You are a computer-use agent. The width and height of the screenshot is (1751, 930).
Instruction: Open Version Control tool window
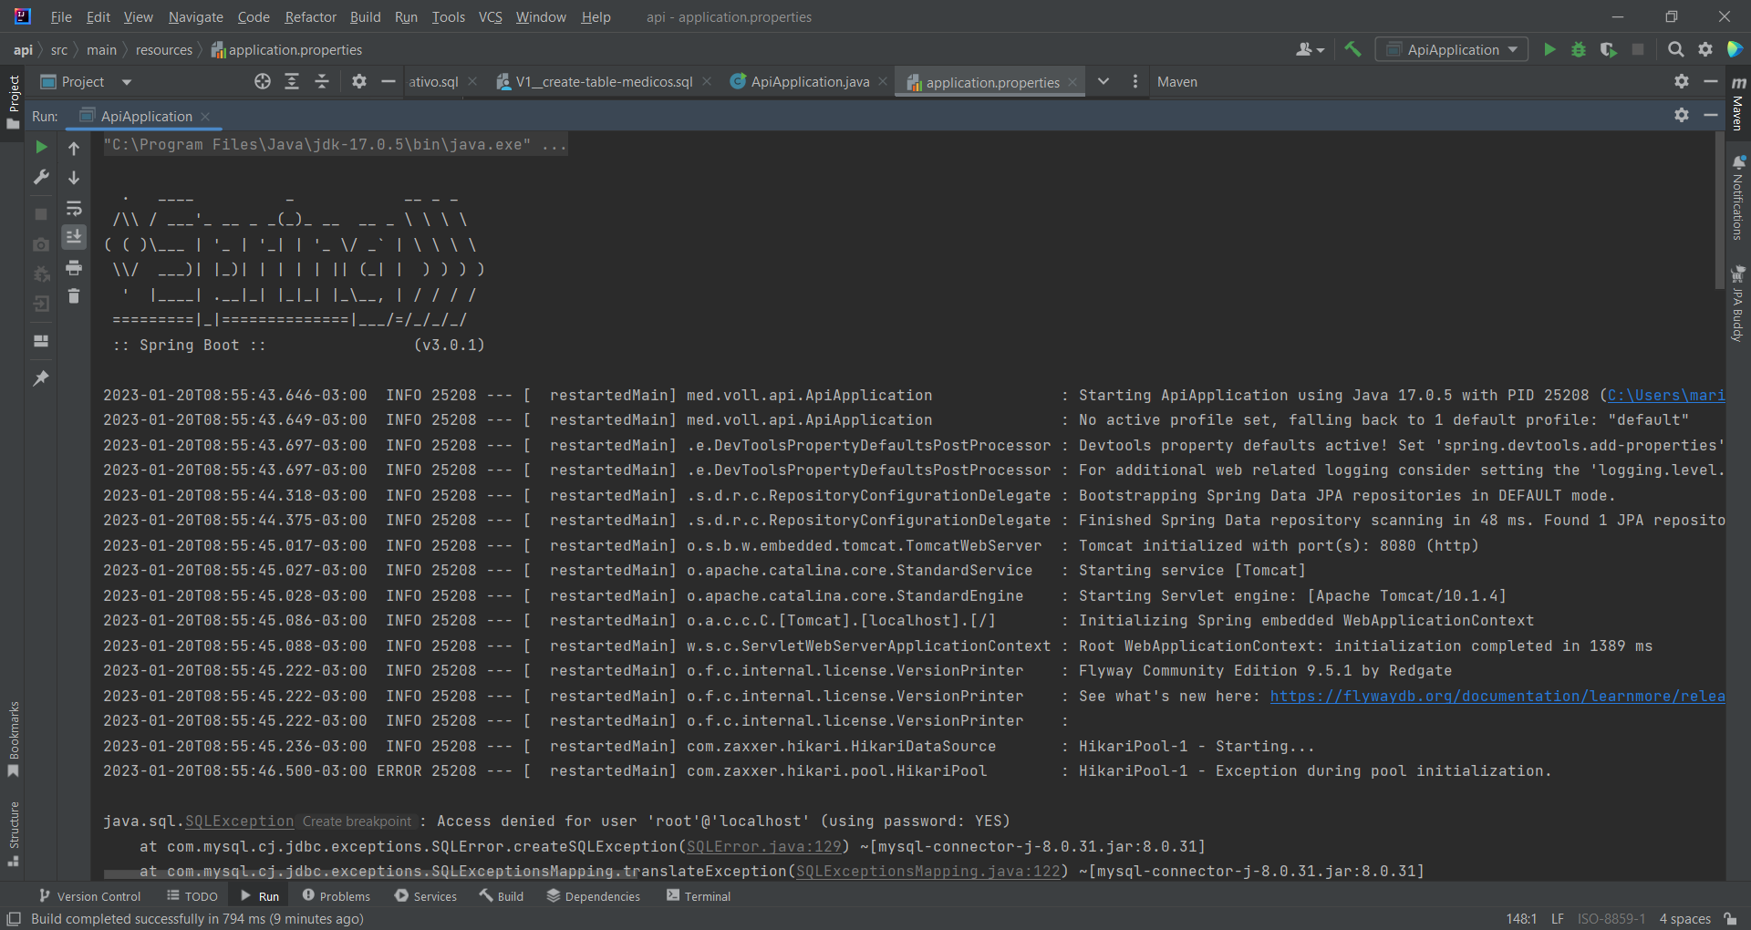[x=89, y=896]
